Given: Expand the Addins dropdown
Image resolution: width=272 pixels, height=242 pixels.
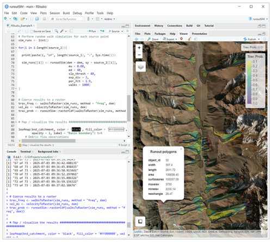Looking at the screenshot, I should (x=109, y=19).
